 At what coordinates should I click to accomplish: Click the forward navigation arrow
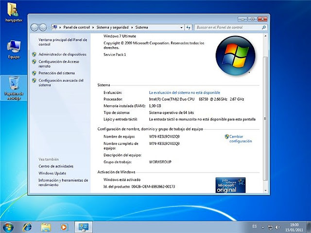pyautogui.click(x=43, y=27)
